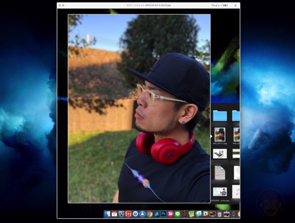Viewport: 295px width, 223px height.
Task: Open the monitor display app icon
Action: tap(213, 214)
